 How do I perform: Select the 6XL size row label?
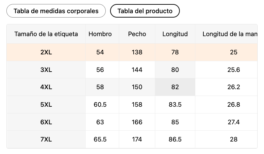46,122
